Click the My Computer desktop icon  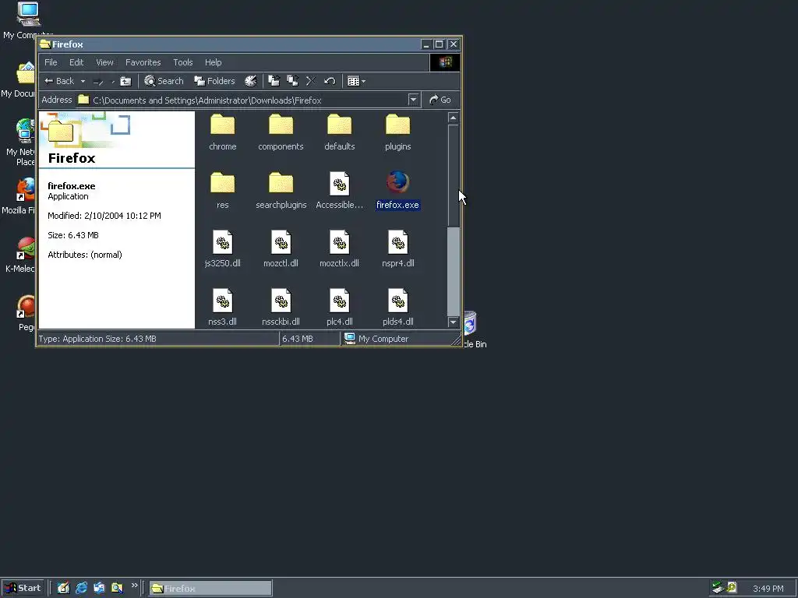(x=28, y=19)
